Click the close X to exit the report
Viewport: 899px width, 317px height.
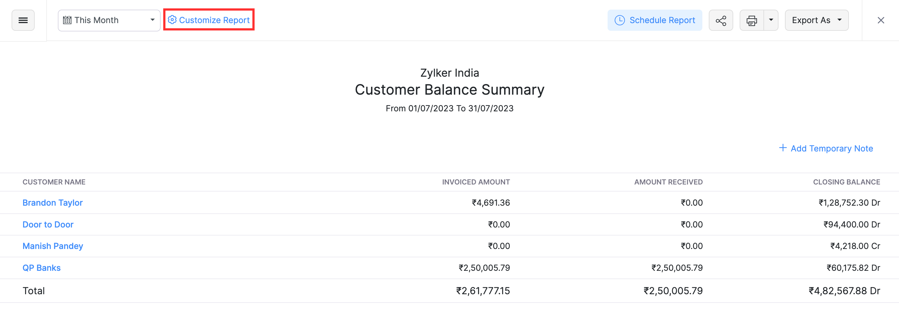point(881,20)
